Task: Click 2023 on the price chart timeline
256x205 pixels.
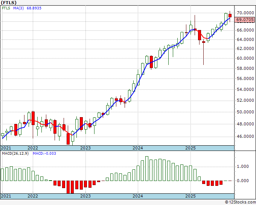Action: pos(85,148)
